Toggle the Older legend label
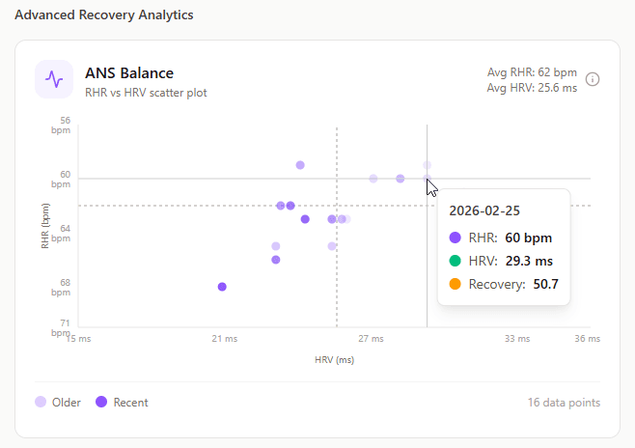This screenshot has height=448, width=635. [x=67, y=403]
